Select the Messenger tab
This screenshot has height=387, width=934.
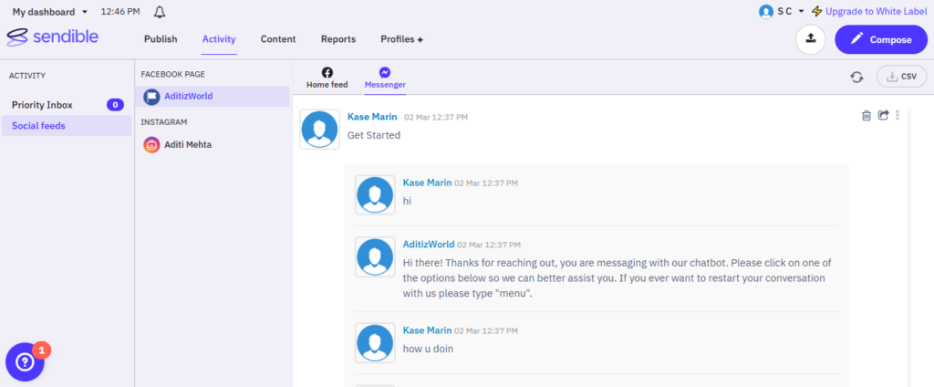tap(385, 78)
